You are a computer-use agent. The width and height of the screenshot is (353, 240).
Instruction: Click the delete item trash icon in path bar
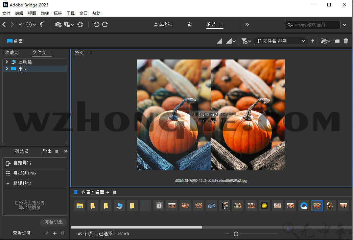click(x=346, y=41)
